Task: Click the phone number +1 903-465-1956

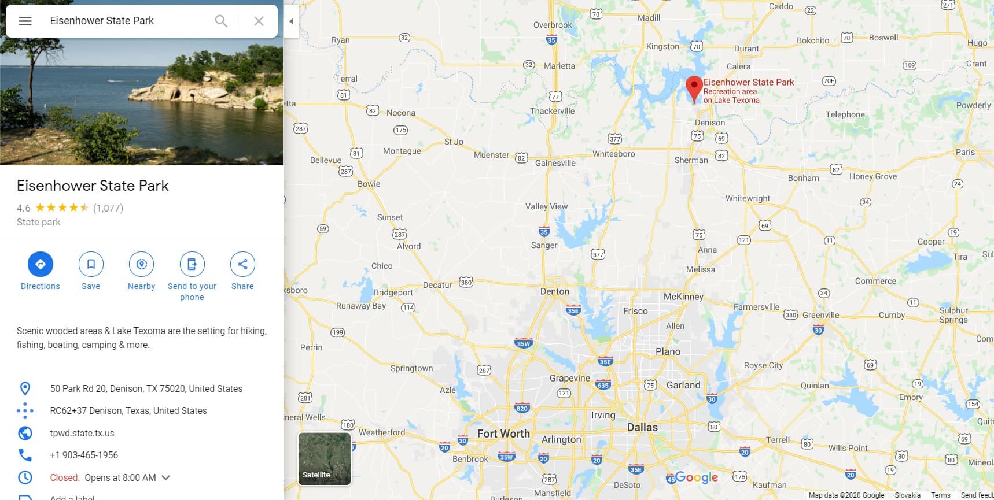Action: click(x=84, y=455)
